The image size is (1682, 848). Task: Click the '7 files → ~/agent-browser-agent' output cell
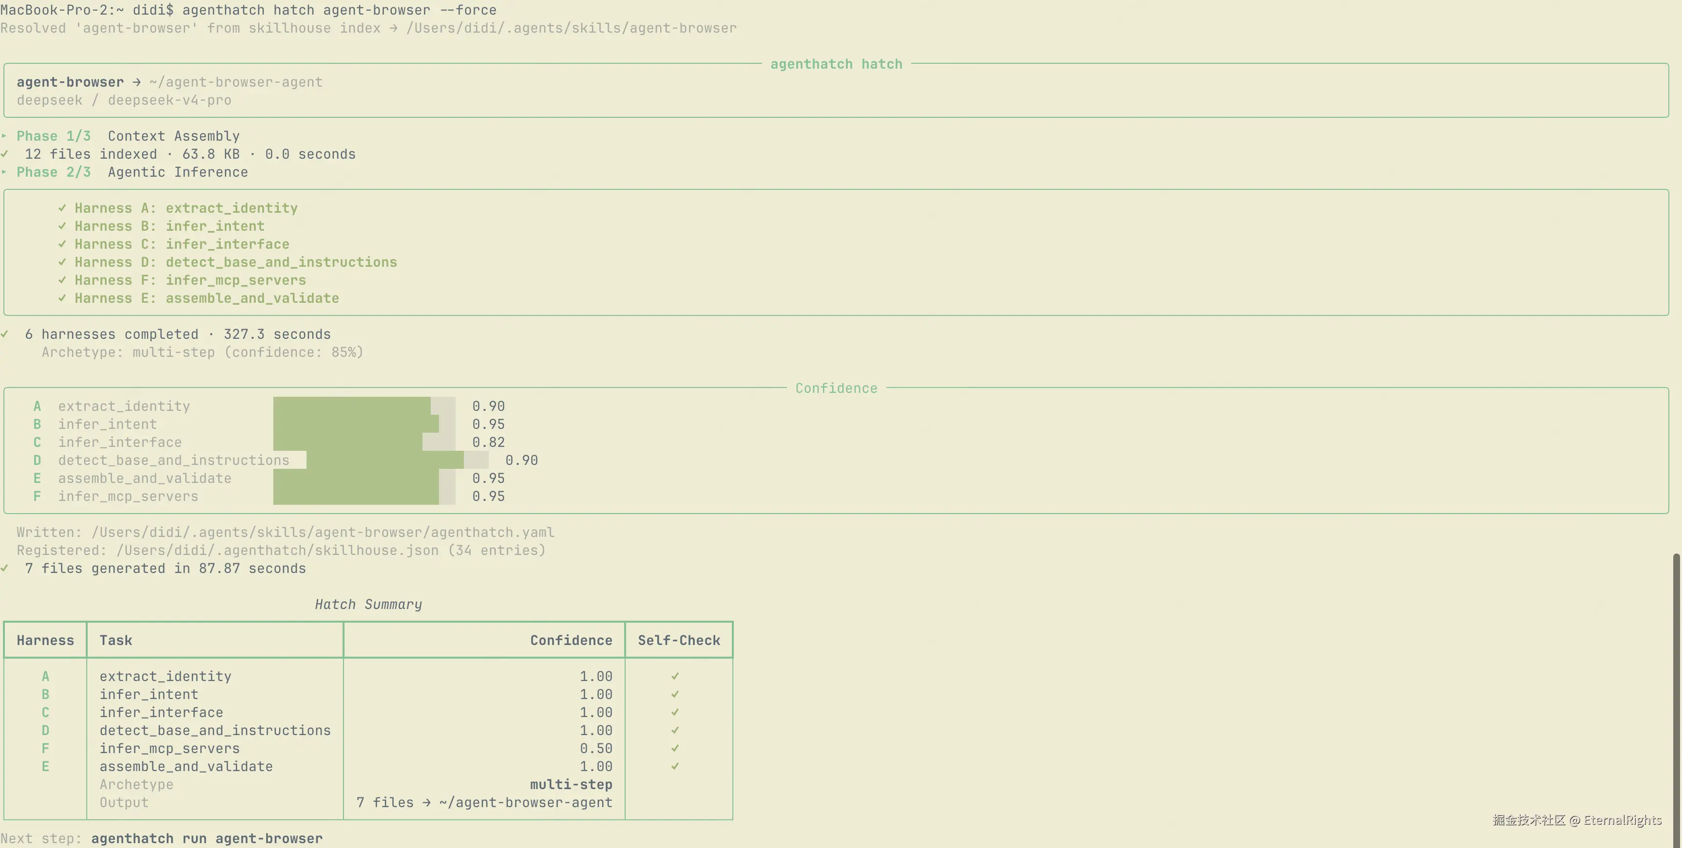pos(484,803)
